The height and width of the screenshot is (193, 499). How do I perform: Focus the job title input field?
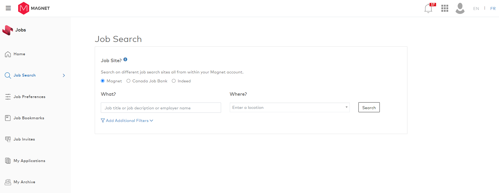(161, 108)
